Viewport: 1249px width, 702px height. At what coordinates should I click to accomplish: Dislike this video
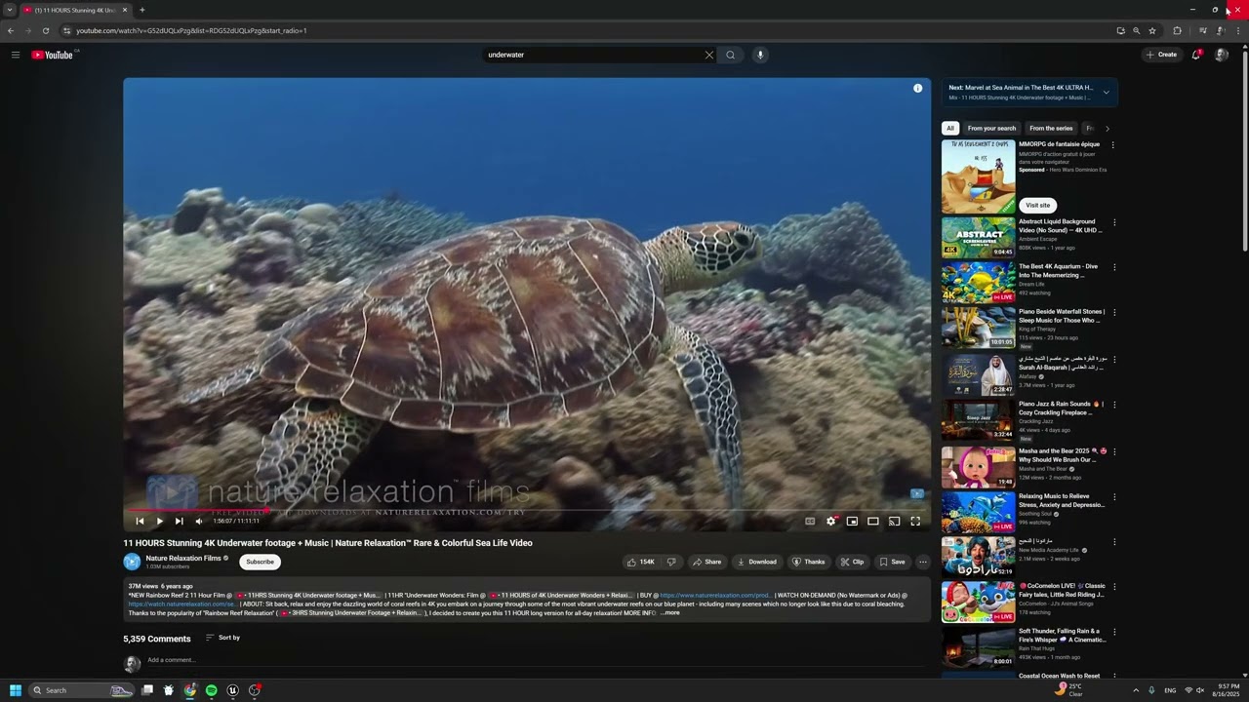[670, 562]
